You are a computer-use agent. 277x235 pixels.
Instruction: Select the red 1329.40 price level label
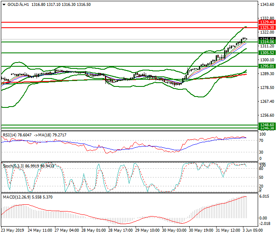pyautogui.click(x=267, y=22)
